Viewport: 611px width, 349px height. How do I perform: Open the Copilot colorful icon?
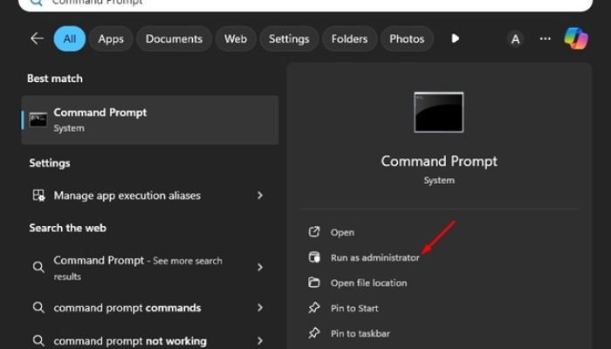click(576, 38)
